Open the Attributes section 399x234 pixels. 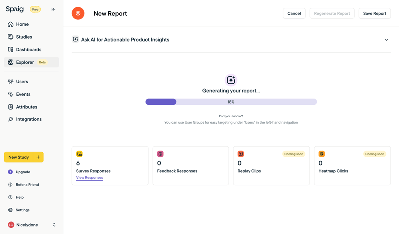(31, 107)
